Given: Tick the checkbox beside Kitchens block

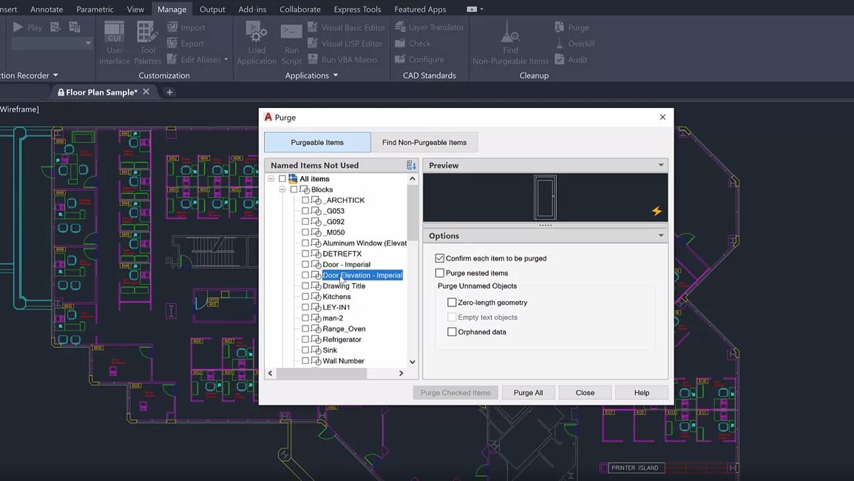Looking at the screenshot, I should pyautogui.click(x=305, y=297).
